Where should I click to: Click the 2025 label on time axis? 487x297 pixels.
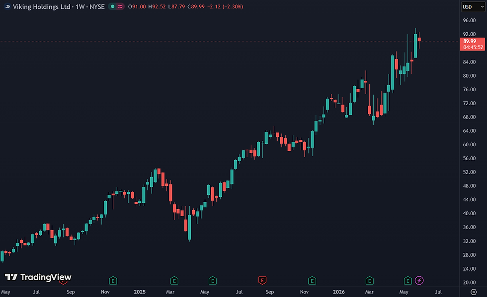[x=140, y=292]
